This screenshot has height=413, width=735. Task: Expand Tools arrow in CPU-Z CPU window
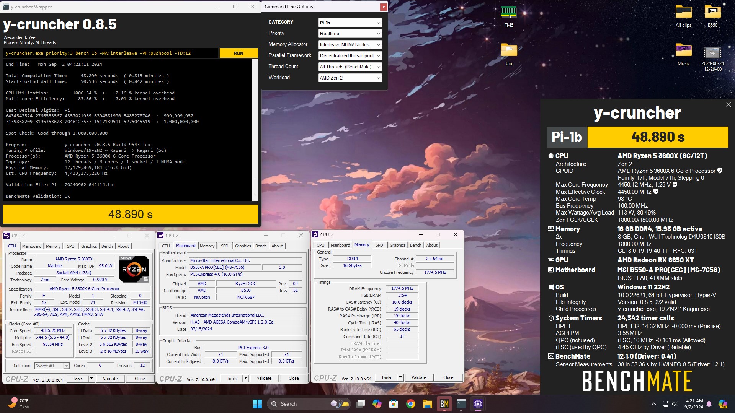tap(91, 379)
